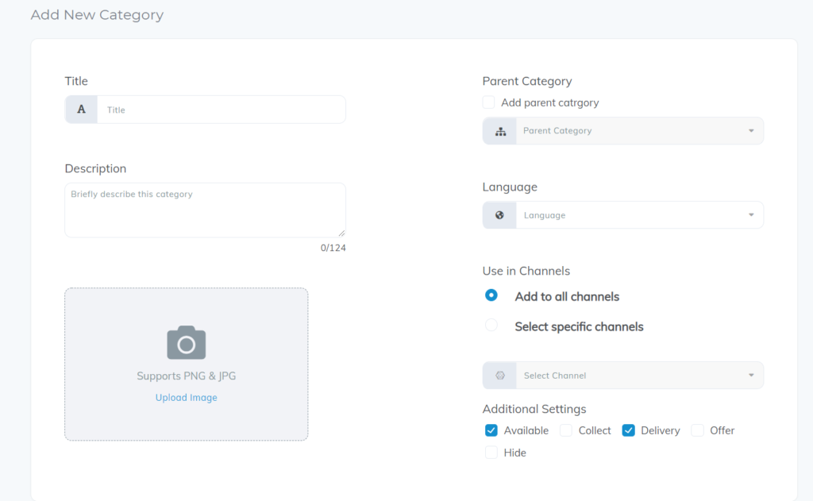The width and height of the screenshot is (813, 501).
Task: Uncheck the Delivery checkbox
Action: click(x=629, y=430)
